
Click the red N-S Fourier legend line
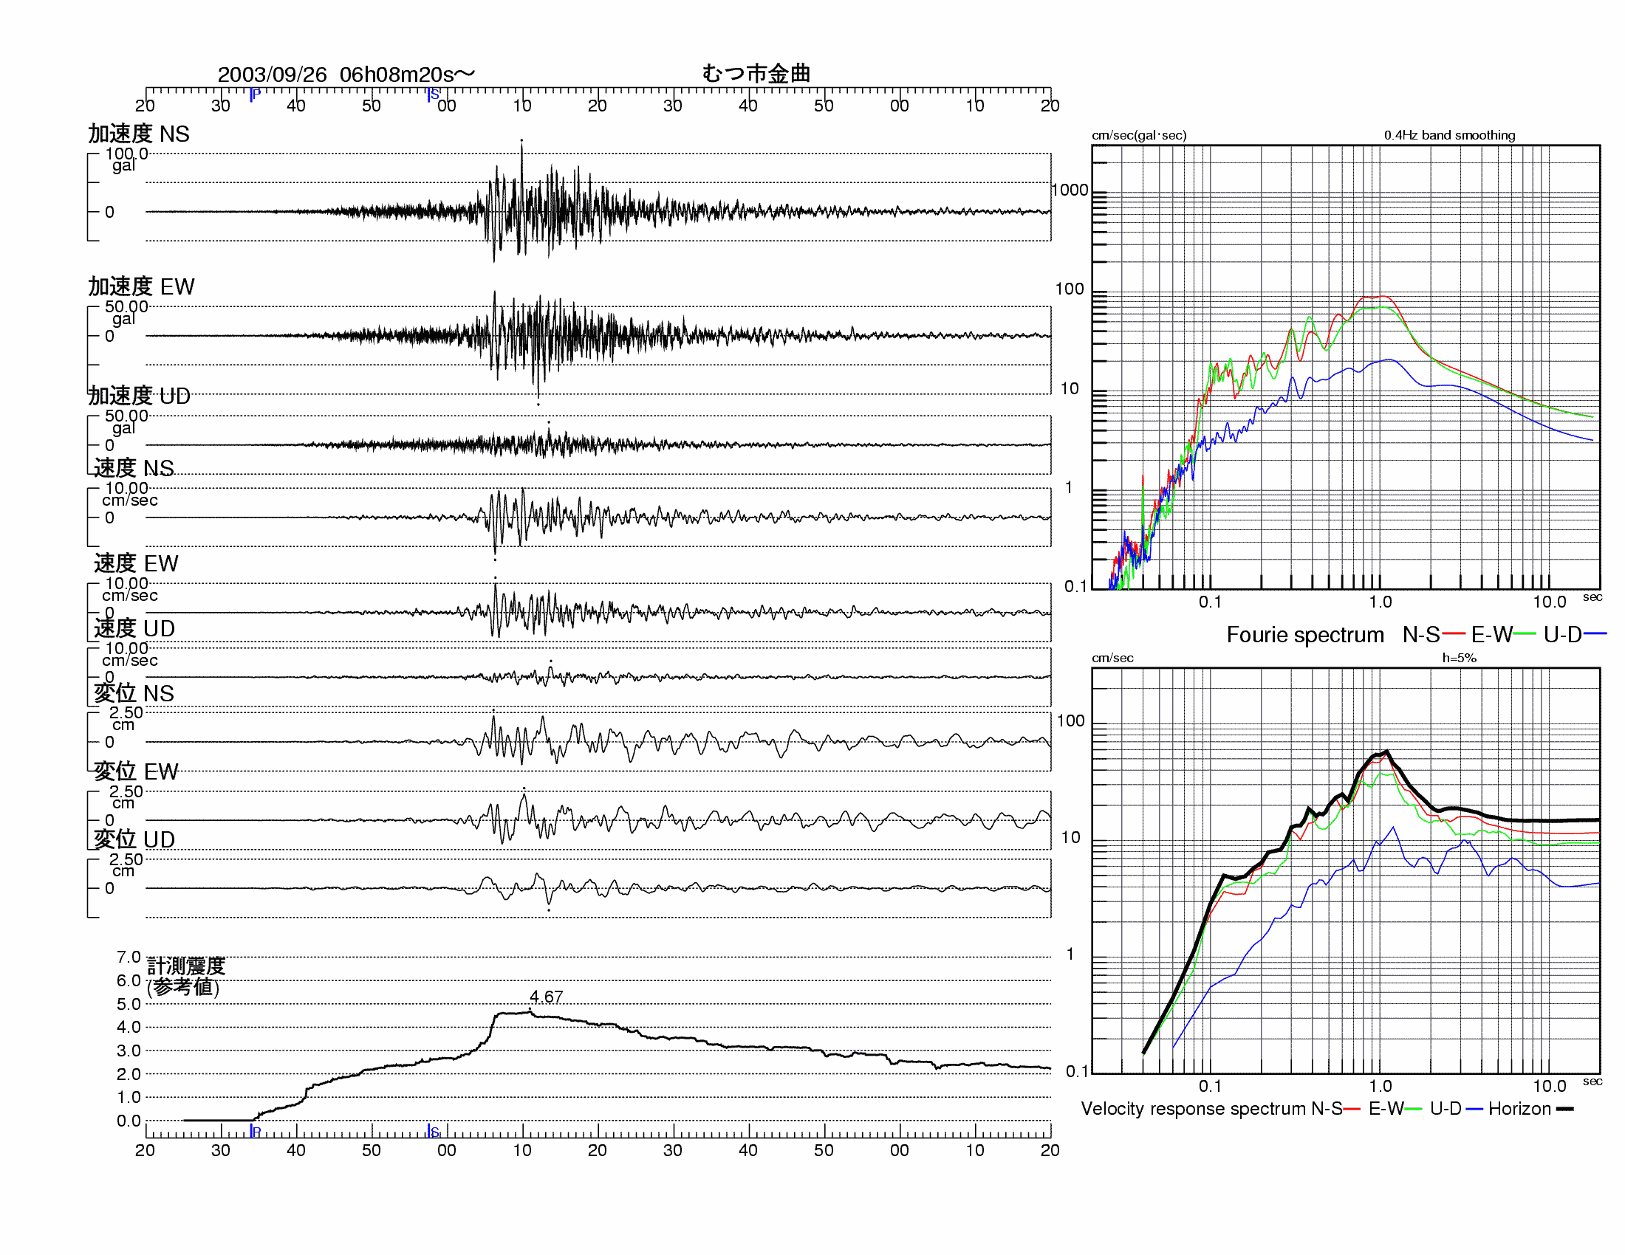coord(1454,634)
